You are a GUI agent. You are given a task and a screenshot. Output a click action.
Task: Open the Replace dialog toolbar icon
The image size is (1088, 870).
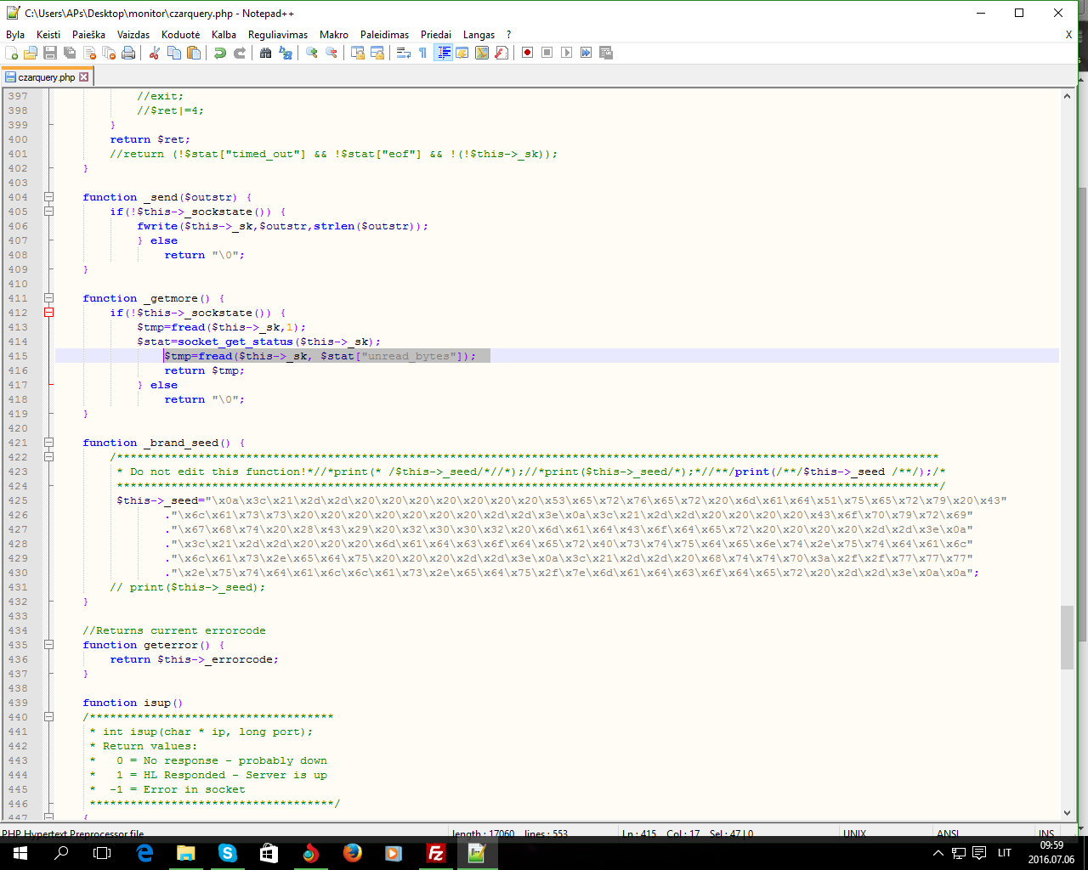tap(286, 53)
